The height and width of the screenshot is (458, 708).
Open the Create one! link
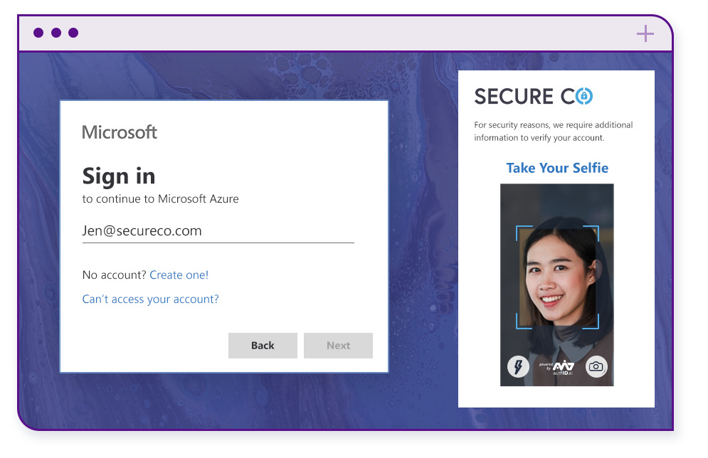point(179,275)
